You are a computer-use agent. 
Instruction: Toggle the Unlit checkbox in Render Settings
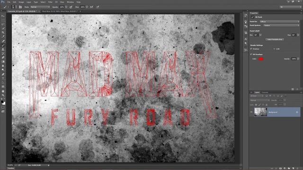point(274,49)
